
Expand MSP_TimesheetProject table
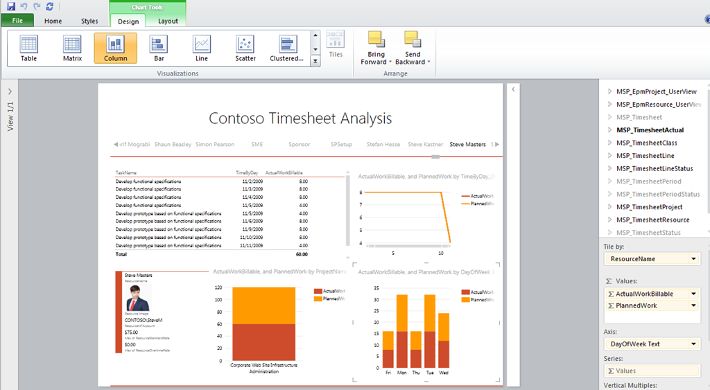point(609,206)
